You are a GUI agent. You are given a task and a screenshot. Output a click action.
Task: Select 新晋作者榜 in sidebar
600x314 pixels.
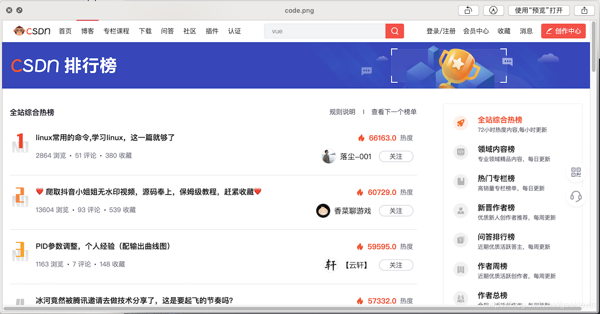click(496, 207)
